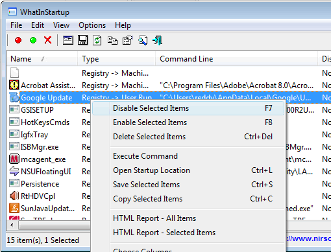Select the RtHDVCpl entry name

pos(38,196)
